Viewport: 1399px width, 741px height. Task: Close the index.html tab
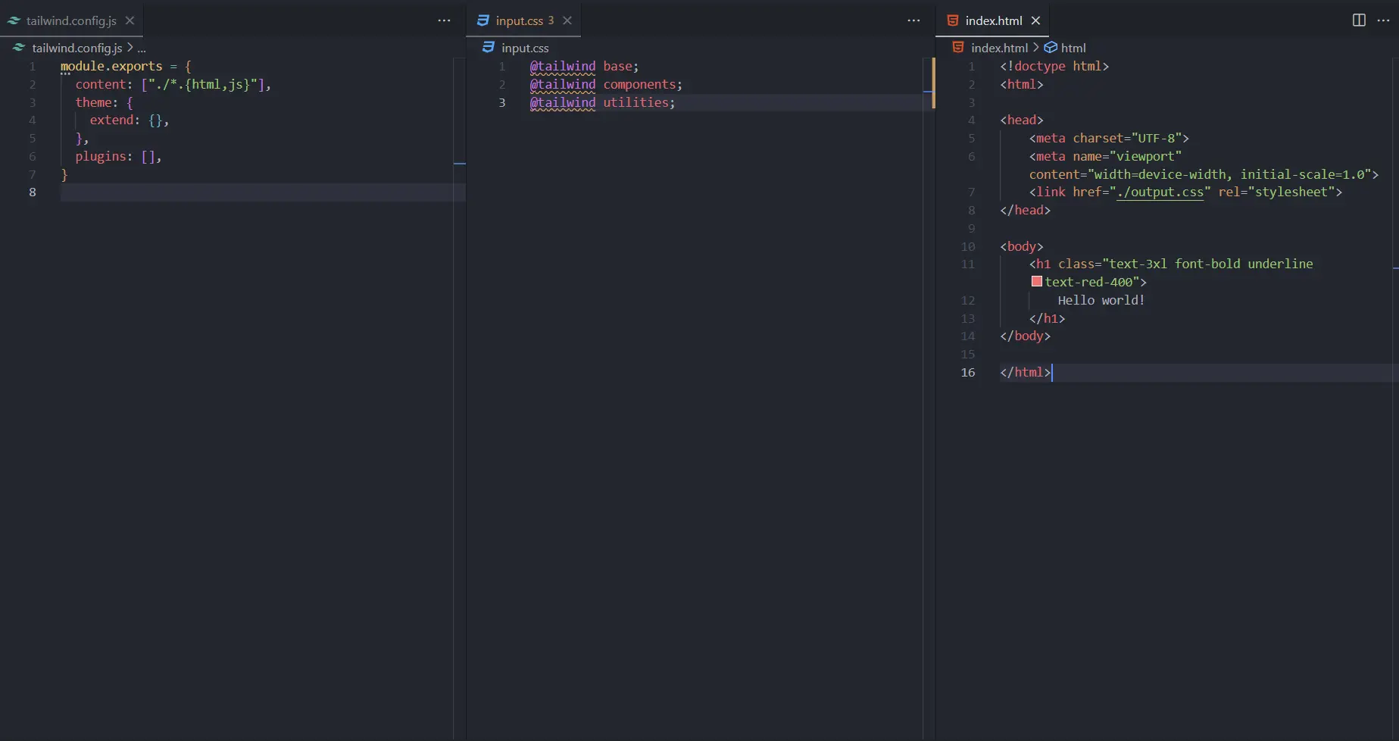click(x=1035, y=20)
